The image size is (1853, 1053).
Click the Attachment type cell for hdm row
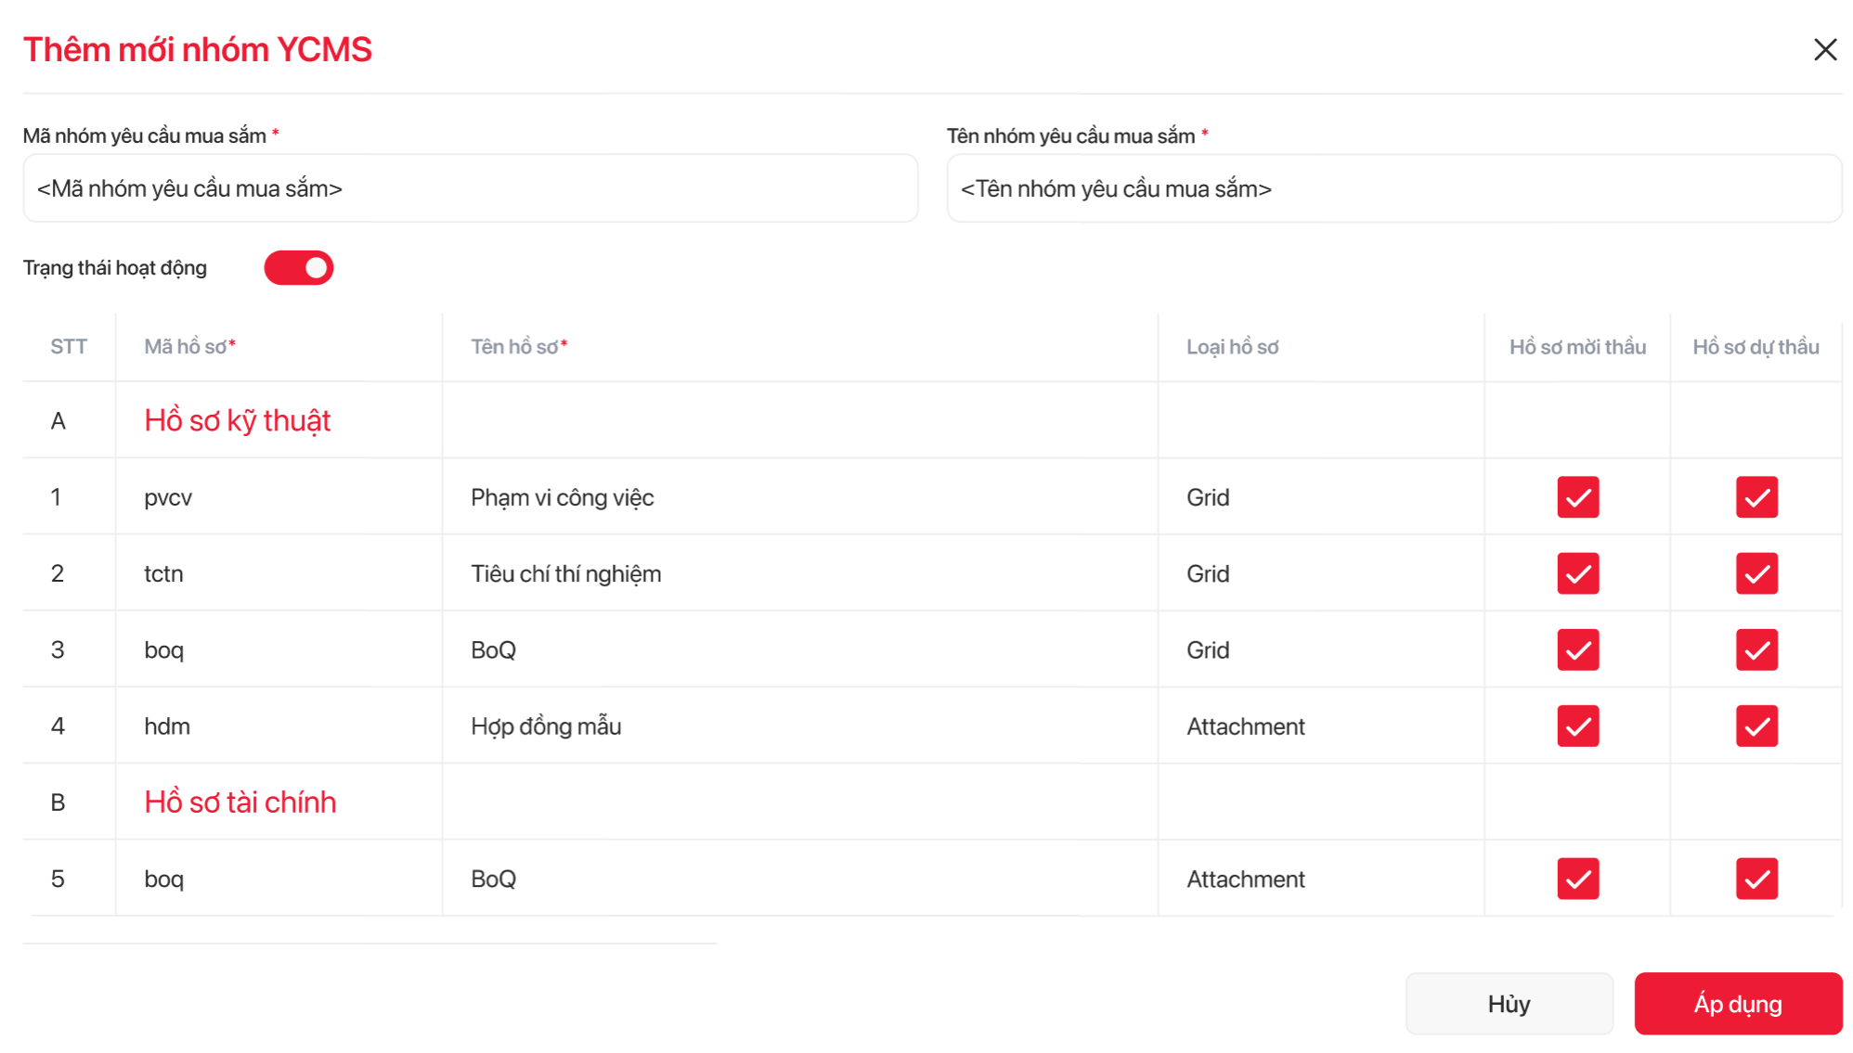[x=1245, y=726]
